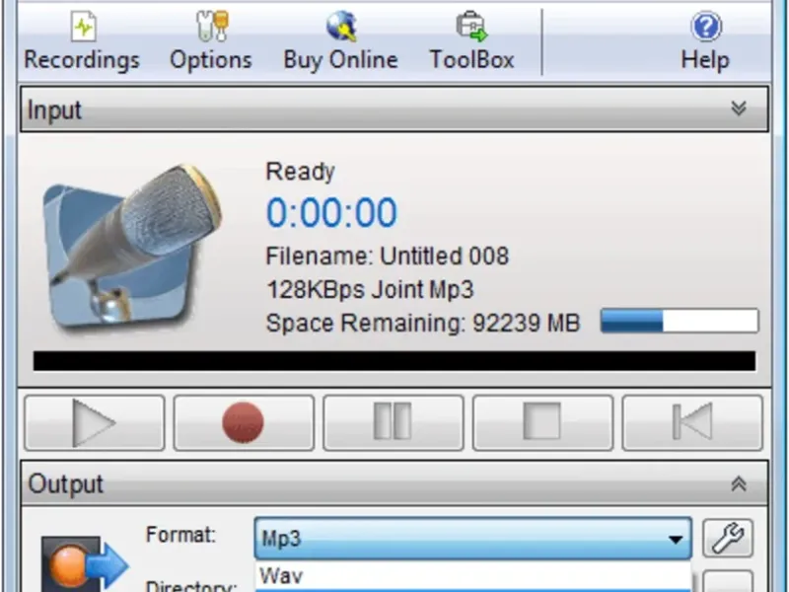Click the black audio level meter
This screenshot has width=789, height=592.
pos(394,361)
